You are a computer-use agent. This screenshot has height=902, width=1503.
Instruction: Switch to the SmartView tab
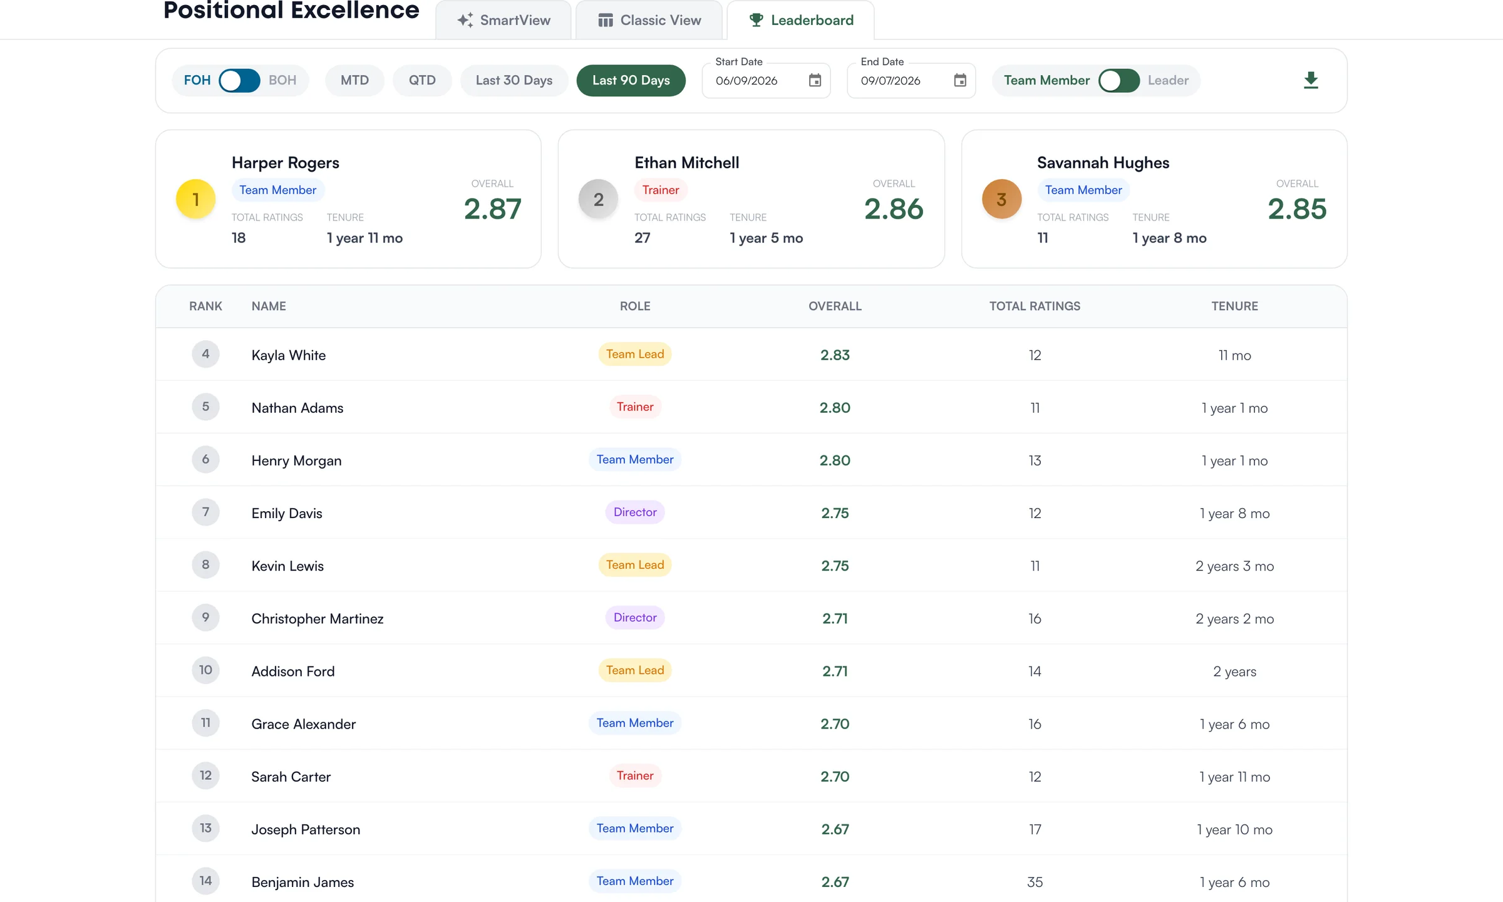(504, 20)
